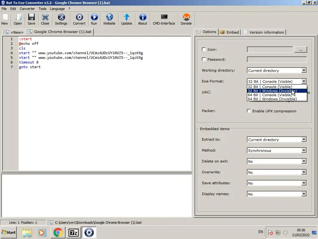This screenshot has width=318, height=239.
Task: Open the File menu
Action: click(4, 9)
